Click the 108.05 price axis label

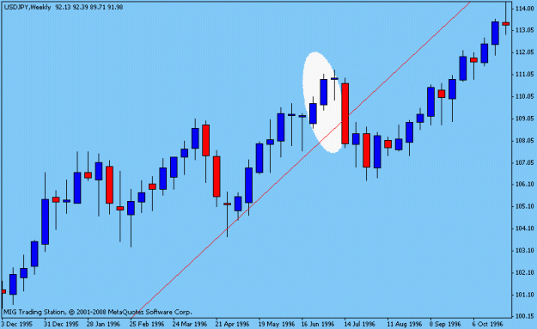(525, 140)
